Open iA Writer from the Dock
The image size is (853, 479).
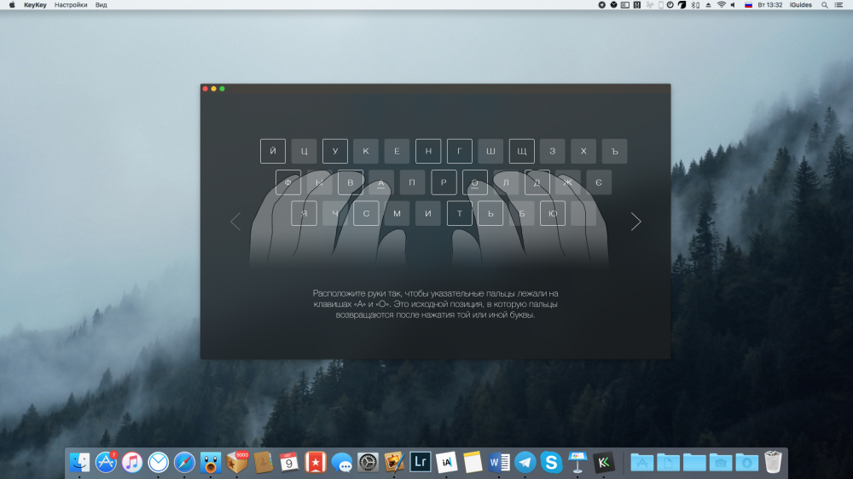tap(446, 462)
